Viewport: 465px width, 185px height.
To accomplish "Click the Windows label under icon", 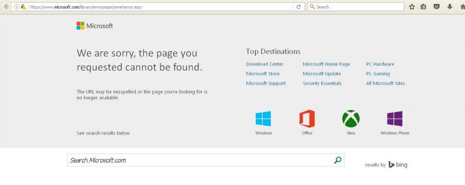I will point(263,133).
